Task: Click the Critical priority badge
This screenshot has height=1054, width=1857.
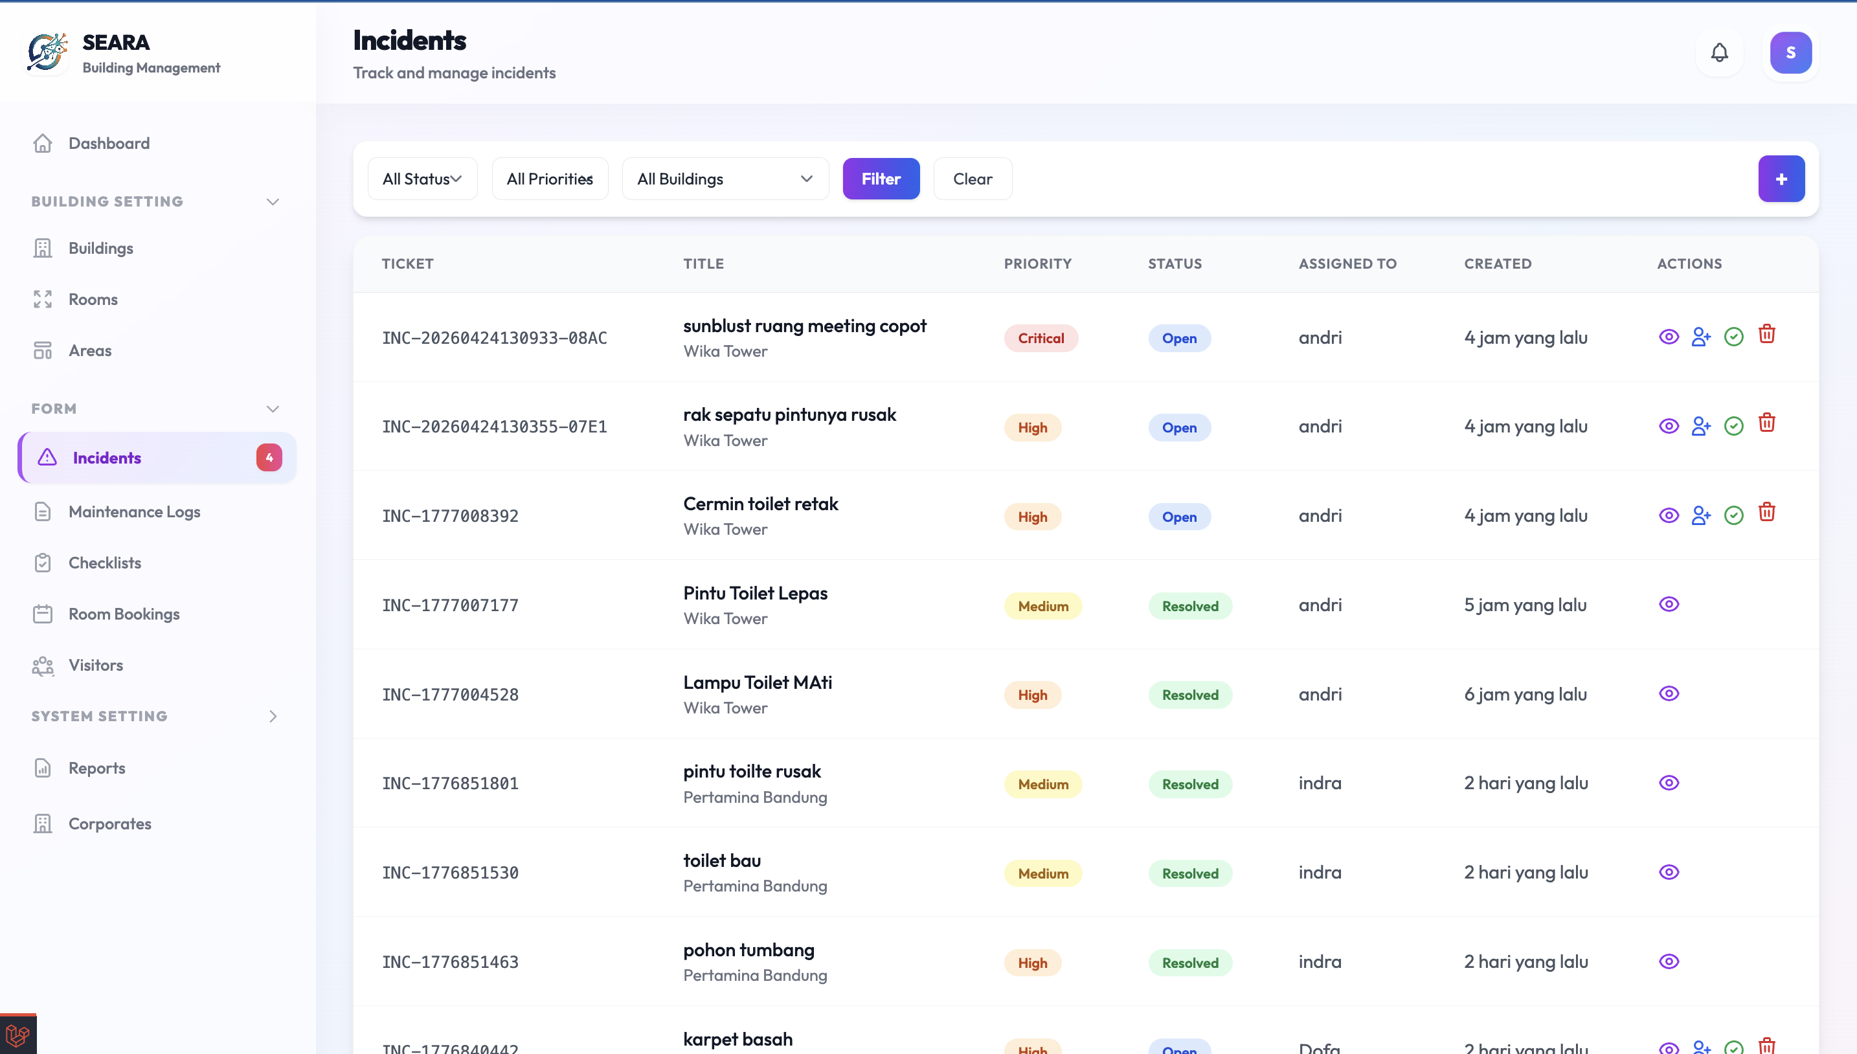Action: click(1041, 338)
